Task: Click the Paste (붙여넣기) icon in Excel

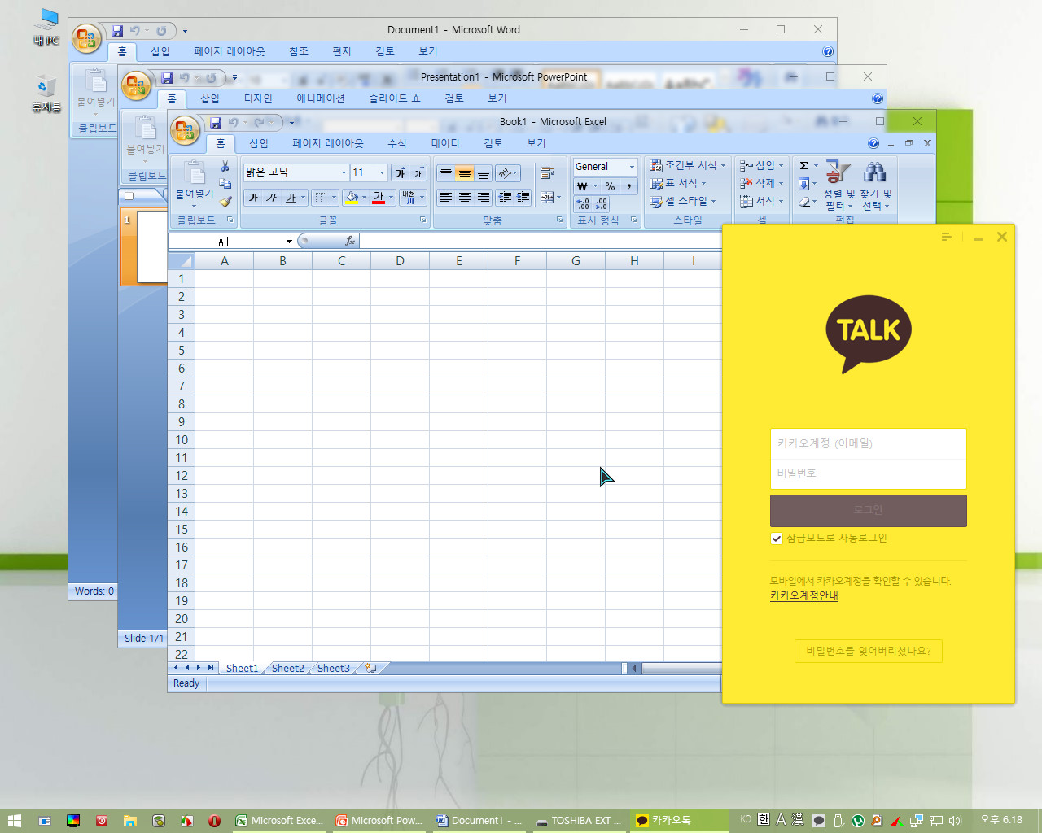Action: (195, 173)
